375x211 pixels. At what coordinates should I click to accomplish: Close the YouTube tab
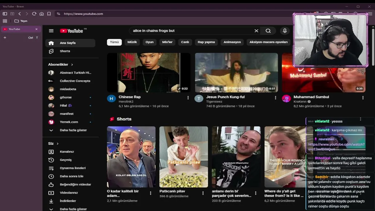point(36,29)
